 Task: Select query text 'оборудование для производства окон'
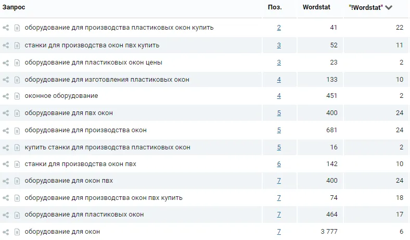(x=85, y=130)
